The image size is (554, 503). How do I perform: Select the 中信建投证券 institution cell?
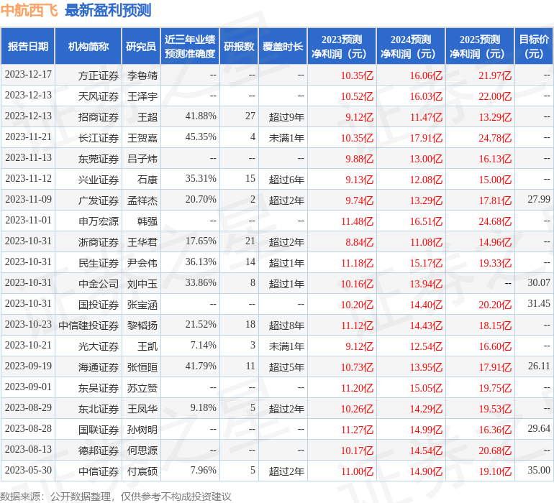pos(88,326)
